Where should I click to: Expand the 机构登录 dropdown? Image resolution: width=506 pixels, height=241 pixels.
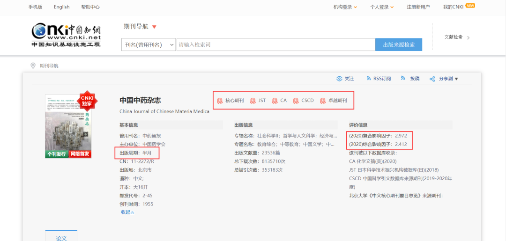tap(355, 7)
